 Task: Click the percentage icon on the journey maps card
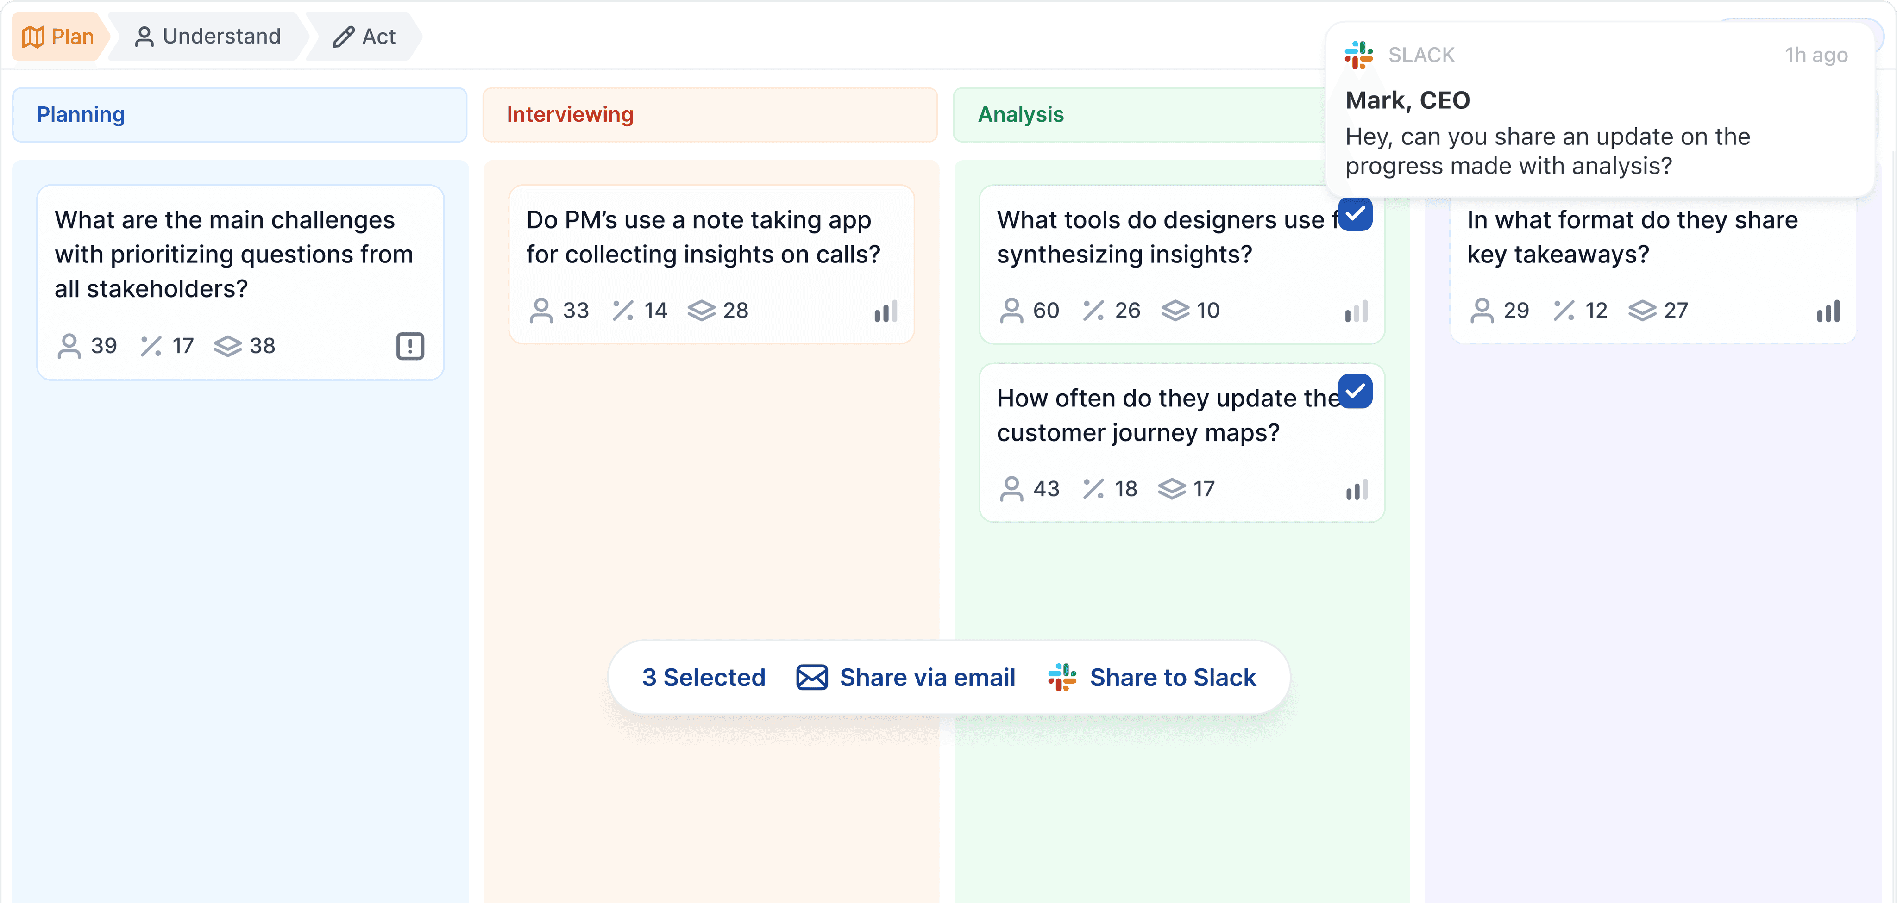[x=1095, y=488]
